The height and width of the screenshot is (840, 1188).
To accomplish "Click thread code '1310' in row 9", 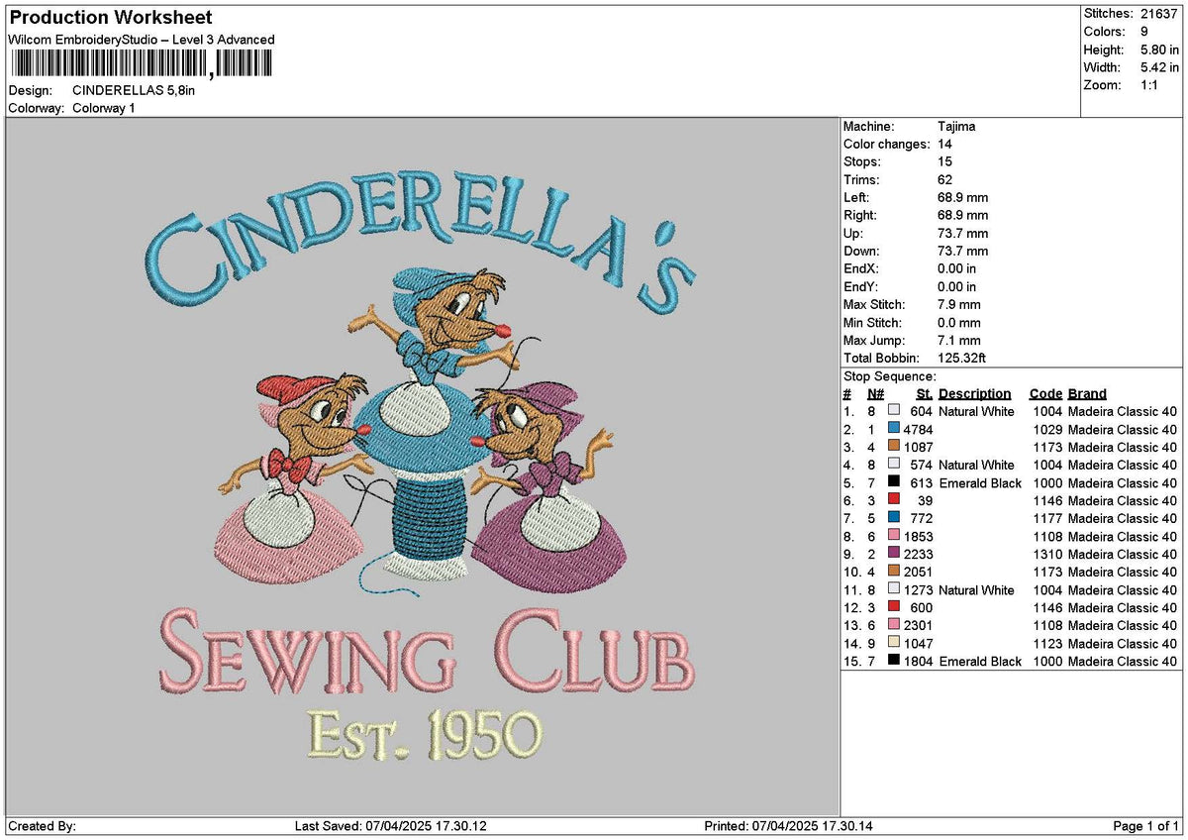I will tap(1047, 555).
